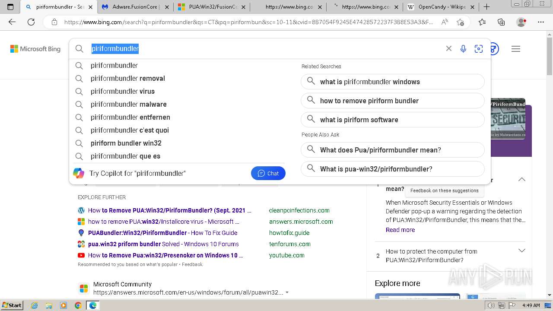Open a new browser tab

pyautogui.click(x=486, y=7)
